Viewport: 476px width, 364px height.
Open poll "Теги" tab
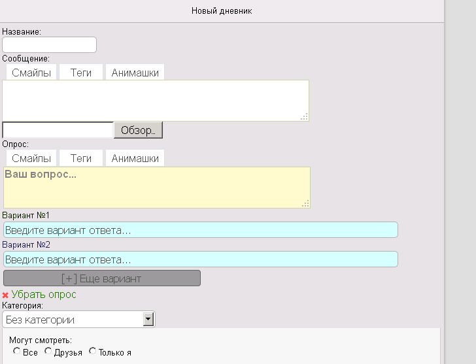coord(81,158)
